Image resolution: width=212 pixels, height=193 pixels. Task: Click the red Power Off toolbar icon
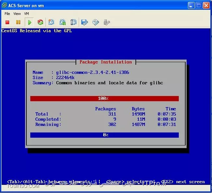[x=7, y=22]
